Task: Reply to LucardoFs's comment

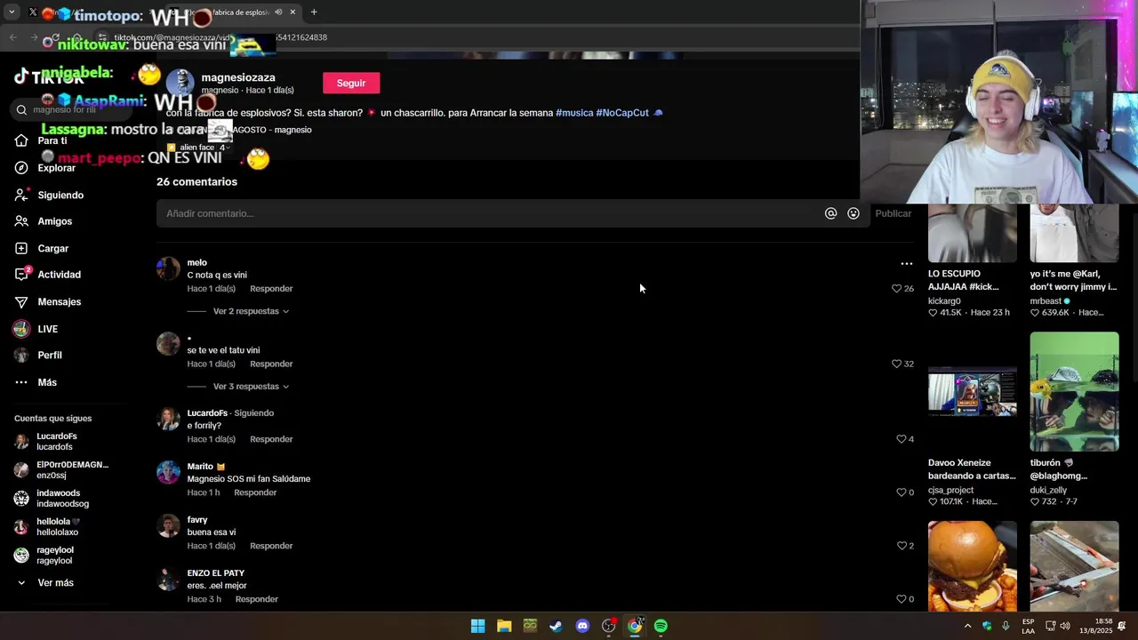Action: tap(271, 439)
